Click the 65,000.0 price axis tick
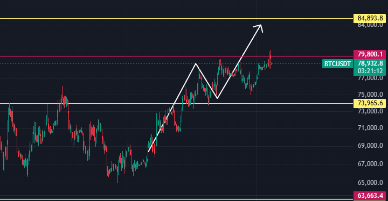Screen dimensions: 388x201 click(370, 183)
